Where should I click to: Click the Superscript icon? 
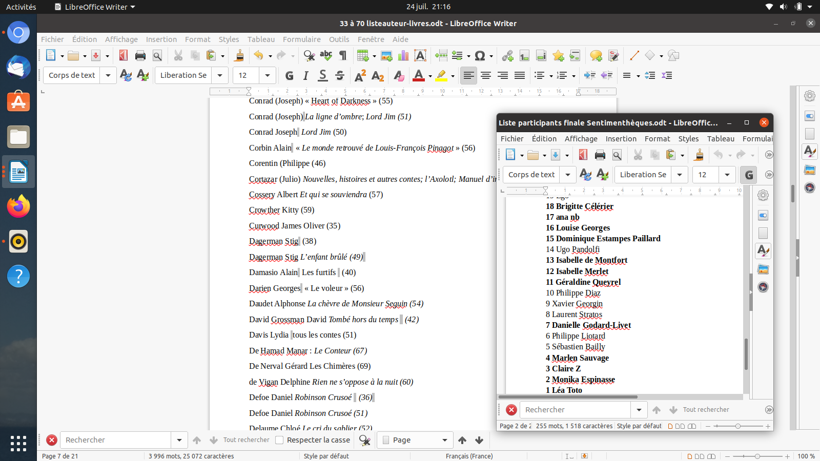point(360,76)
